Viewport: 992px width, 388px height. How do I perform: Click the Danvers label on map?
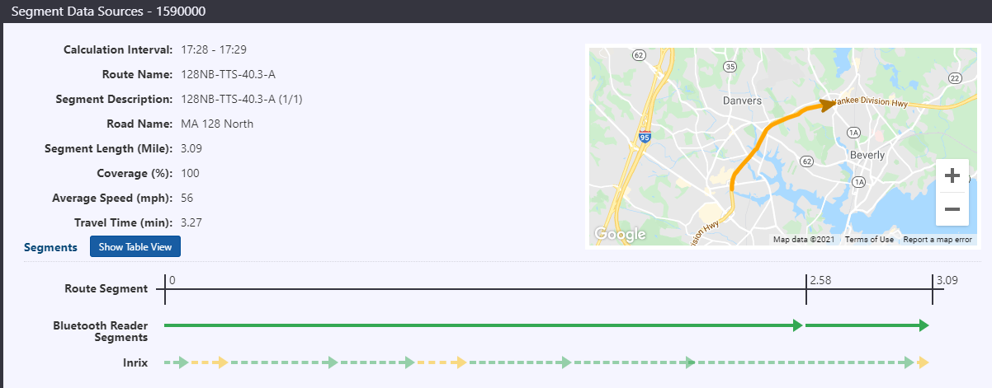743,101
